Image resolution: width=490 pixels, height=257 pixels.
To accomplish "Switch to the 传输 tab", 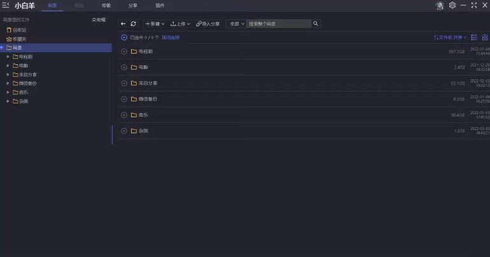I will point(106,6).
